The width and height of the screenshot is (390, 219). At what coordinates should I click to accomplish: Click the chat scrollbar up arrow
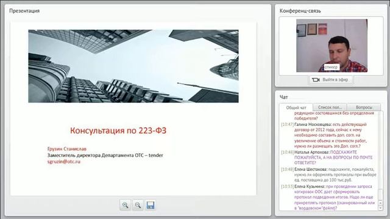pos(380,203)
